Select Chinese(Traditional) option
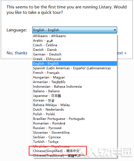 click(x=75, y=156)
